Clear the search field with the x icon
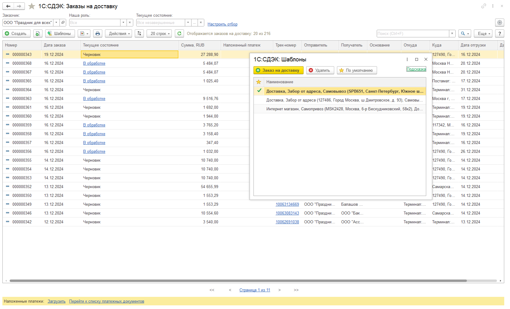 click(x=452, y=33)
